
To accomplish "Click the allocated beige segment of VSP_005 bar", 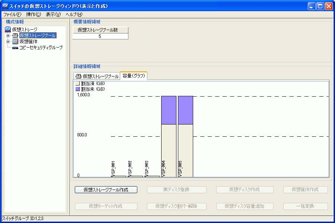I will [185, 151].
